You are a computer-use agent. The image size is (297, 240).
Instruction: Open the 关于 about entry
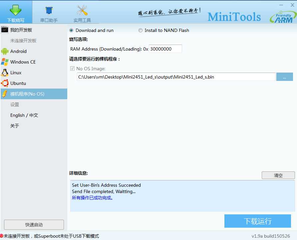coord(34,126)
